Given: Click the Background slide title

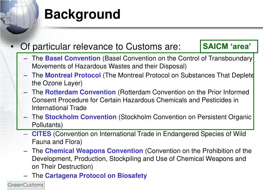Looking at the screenshot, I should click(82, 14).
